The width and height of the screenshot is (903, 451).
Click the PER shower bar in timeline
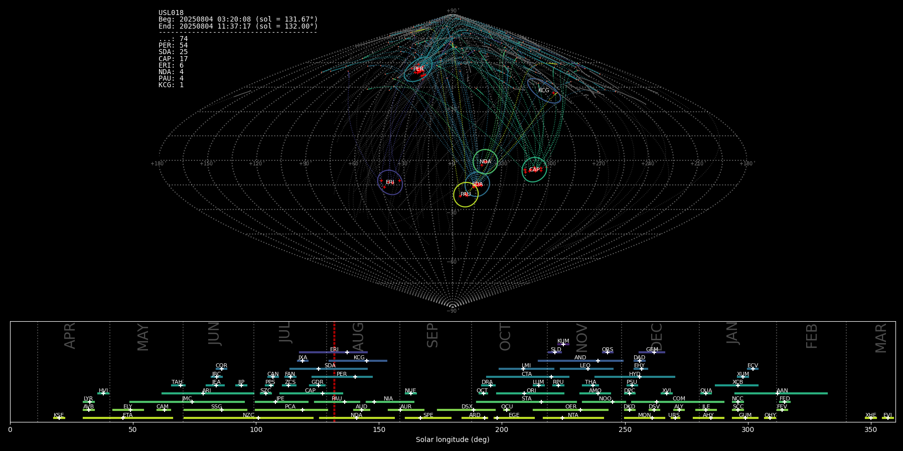(342, 377)
